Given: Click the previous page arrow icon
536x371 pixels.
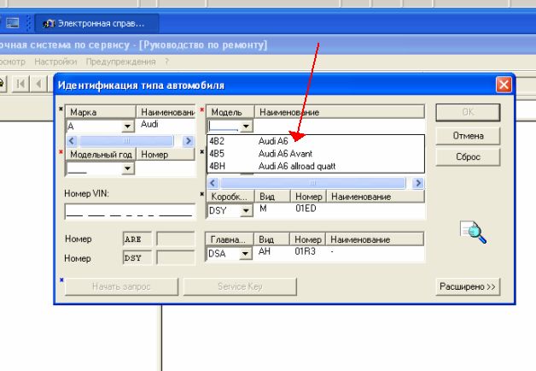Looking at the screenshot, I should pyautogui.click(x=38, y=84).
